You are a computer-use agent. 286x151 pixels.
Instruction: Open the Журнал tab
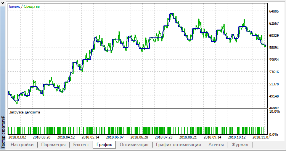tap(240, 145)
